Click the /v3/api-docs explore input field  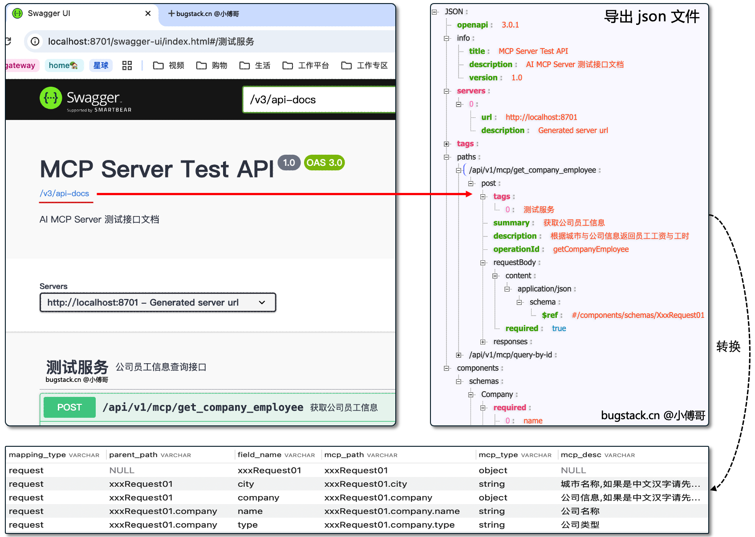pos(318,100)
